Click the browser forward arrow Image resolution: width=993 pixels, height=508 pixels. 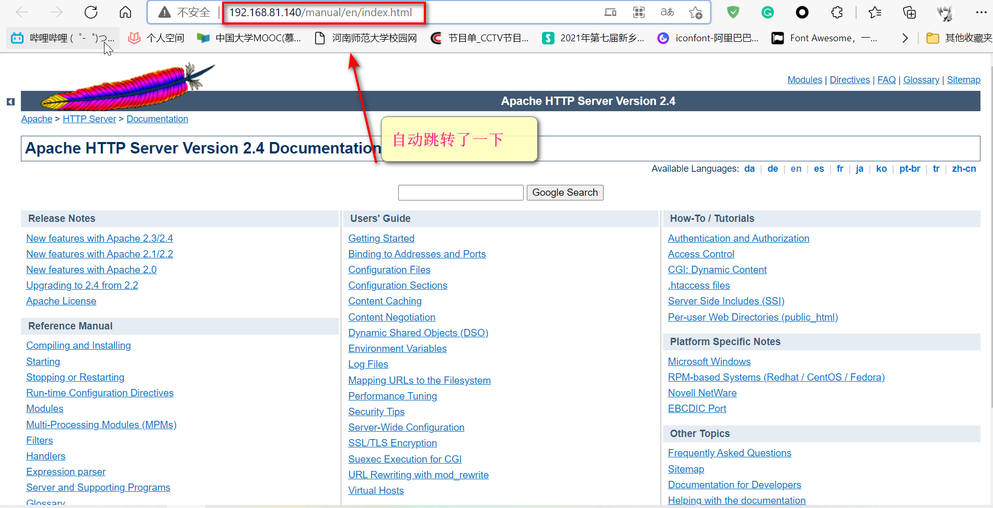coord(56,12)
